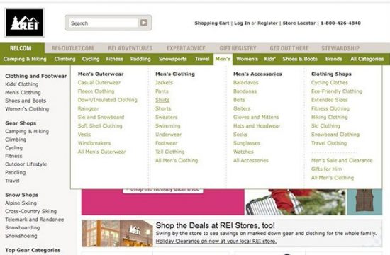The height and width of the screenshot is (255, 390).
Task: Choose Raingear in Men's Outerwear
Action: point(89,108)
